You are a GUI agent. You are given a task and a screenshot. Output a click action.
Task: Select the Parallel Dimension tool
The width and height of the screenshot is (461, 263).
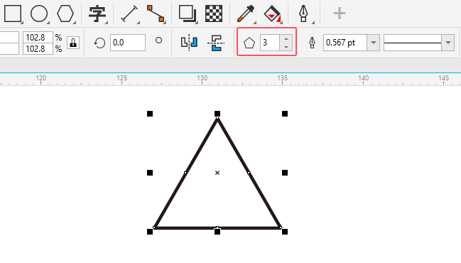point(129,14)
